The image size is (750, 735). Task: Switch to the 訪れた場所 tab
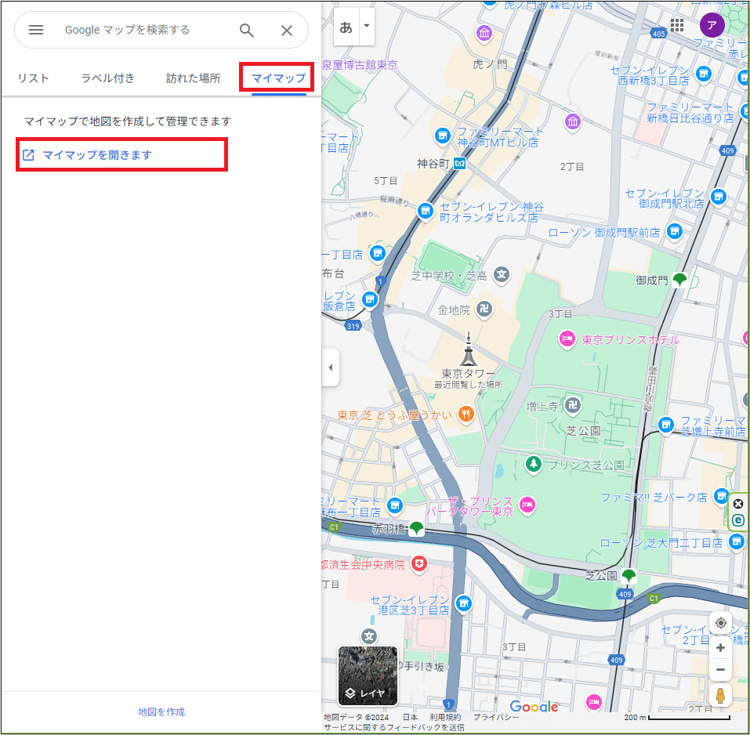click(194, 78)
